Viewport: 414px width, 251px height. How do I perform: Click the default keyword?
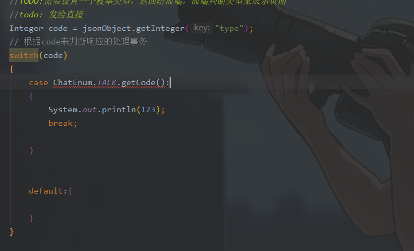click(46, 191)
